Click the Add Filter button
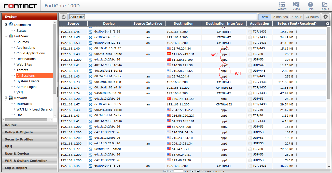 (x=77, y=17)
